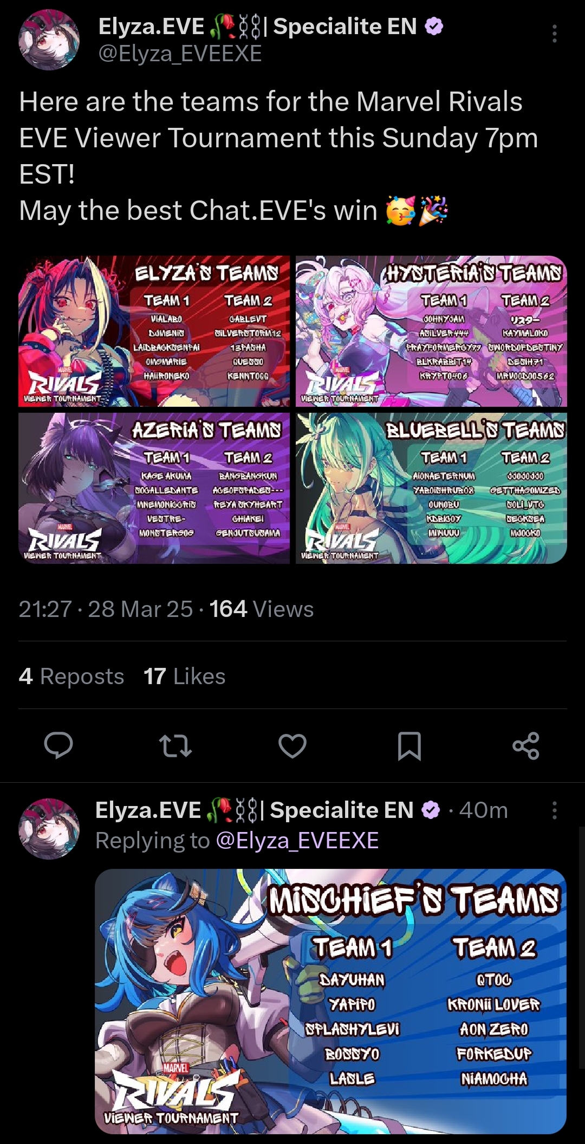Open the Bluebell's Teams image

point(431,488)
